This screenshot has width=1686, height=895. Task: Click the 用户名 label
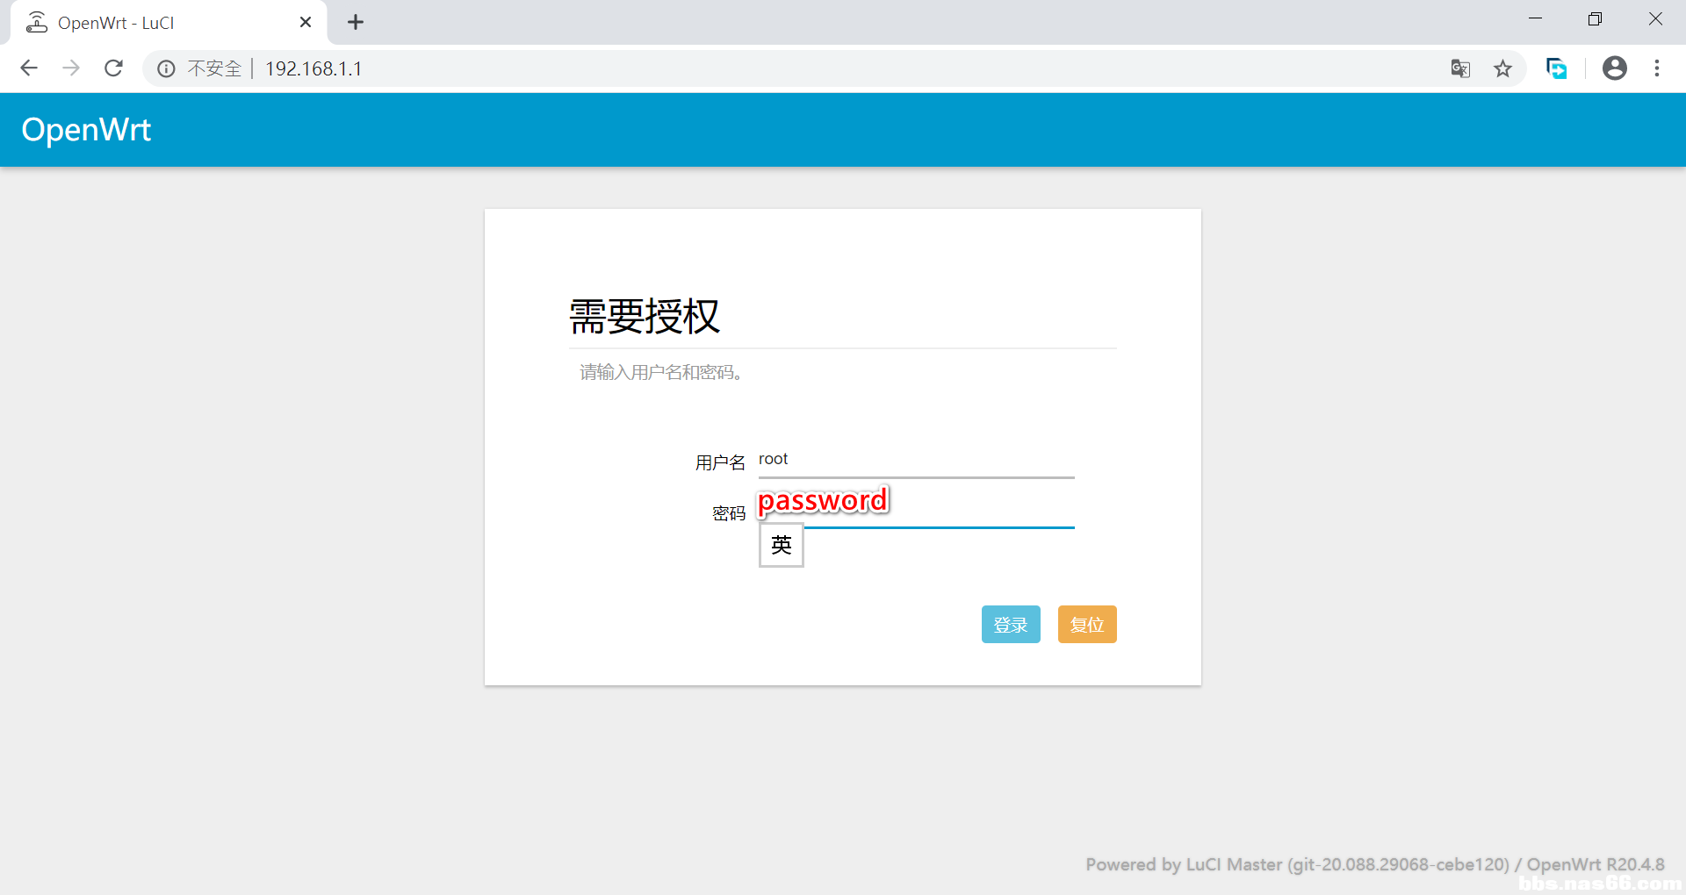720,462
